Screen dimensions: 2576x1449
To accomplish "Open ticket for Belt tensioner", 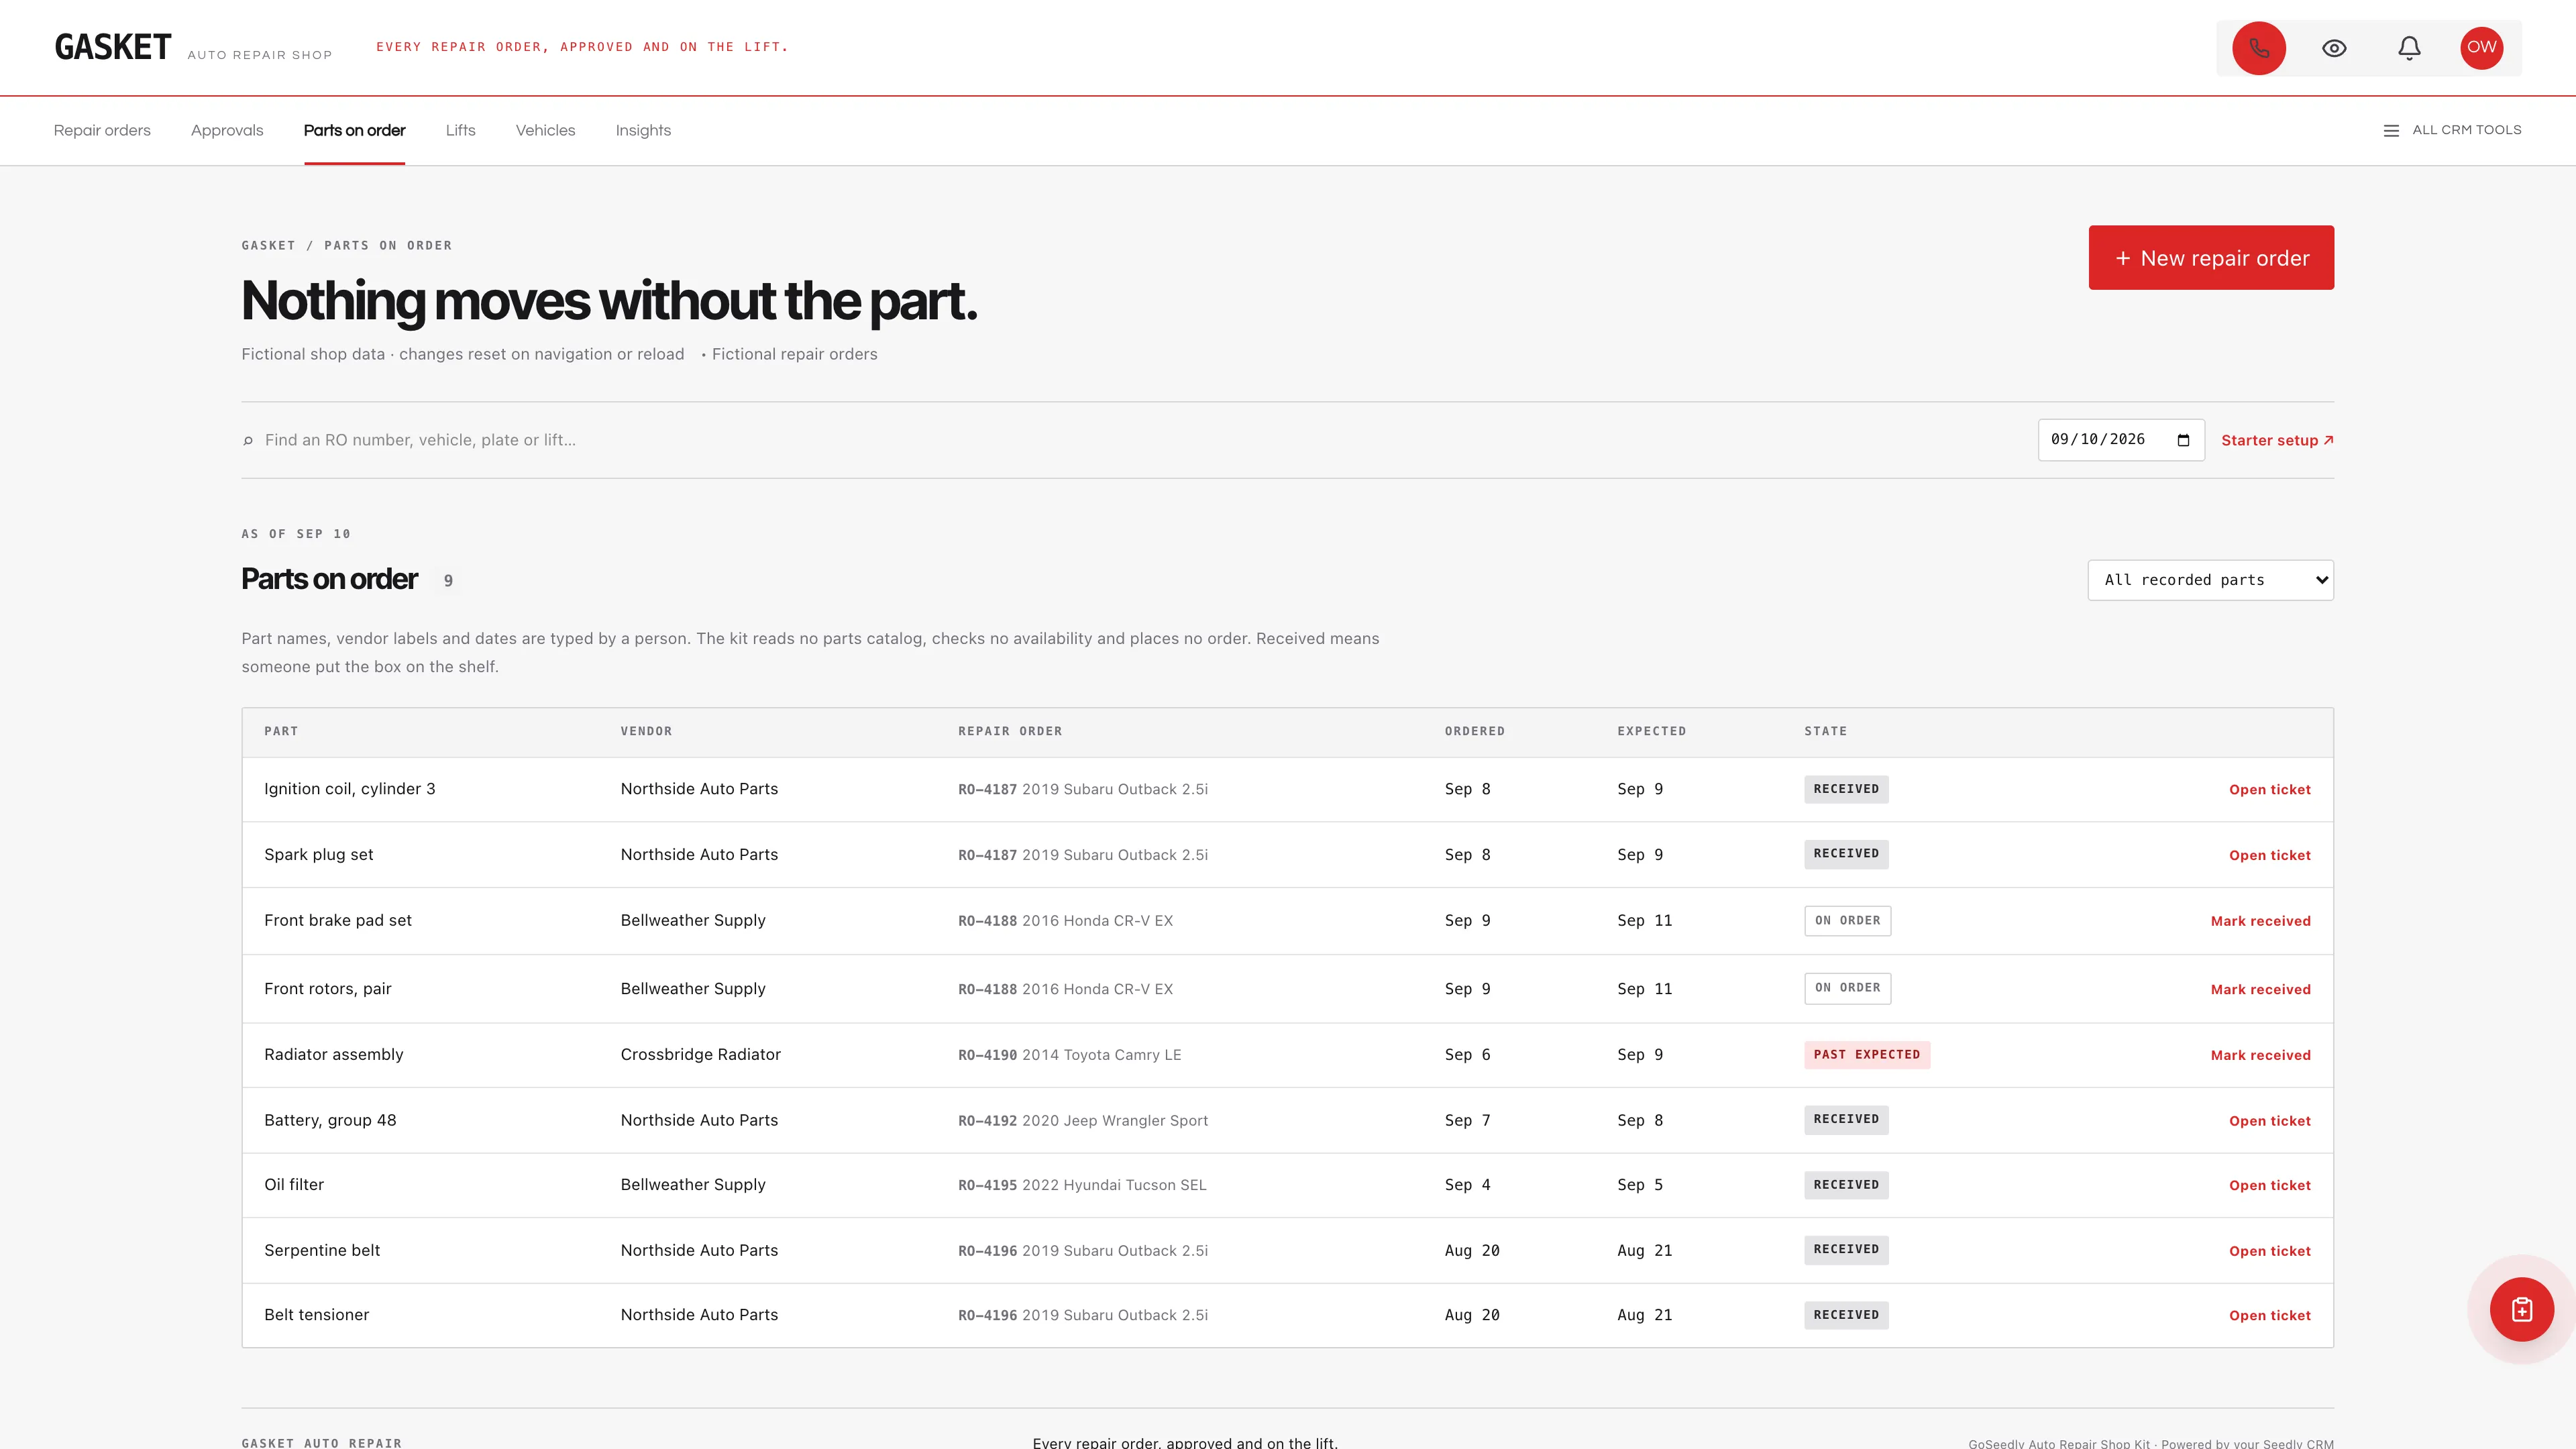I will coord(2269,1315).
